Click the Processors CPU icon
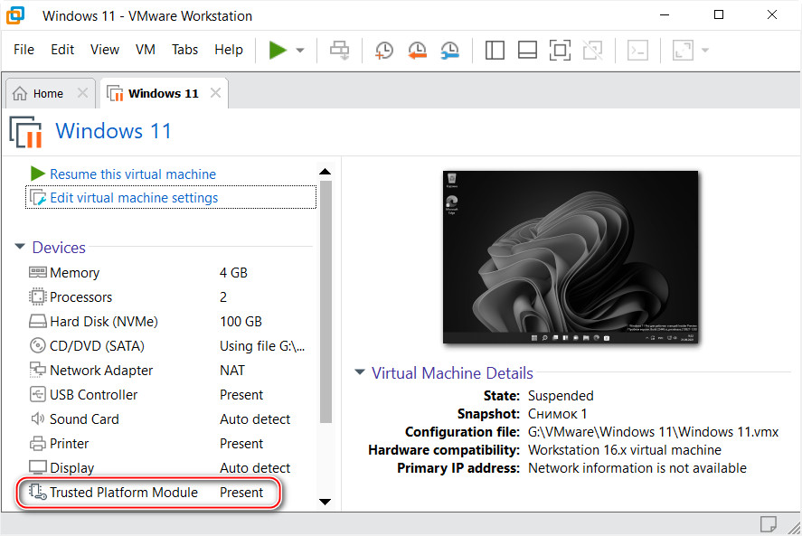The width and height of the screenshot is (802, 536). [x=37, y=296]
